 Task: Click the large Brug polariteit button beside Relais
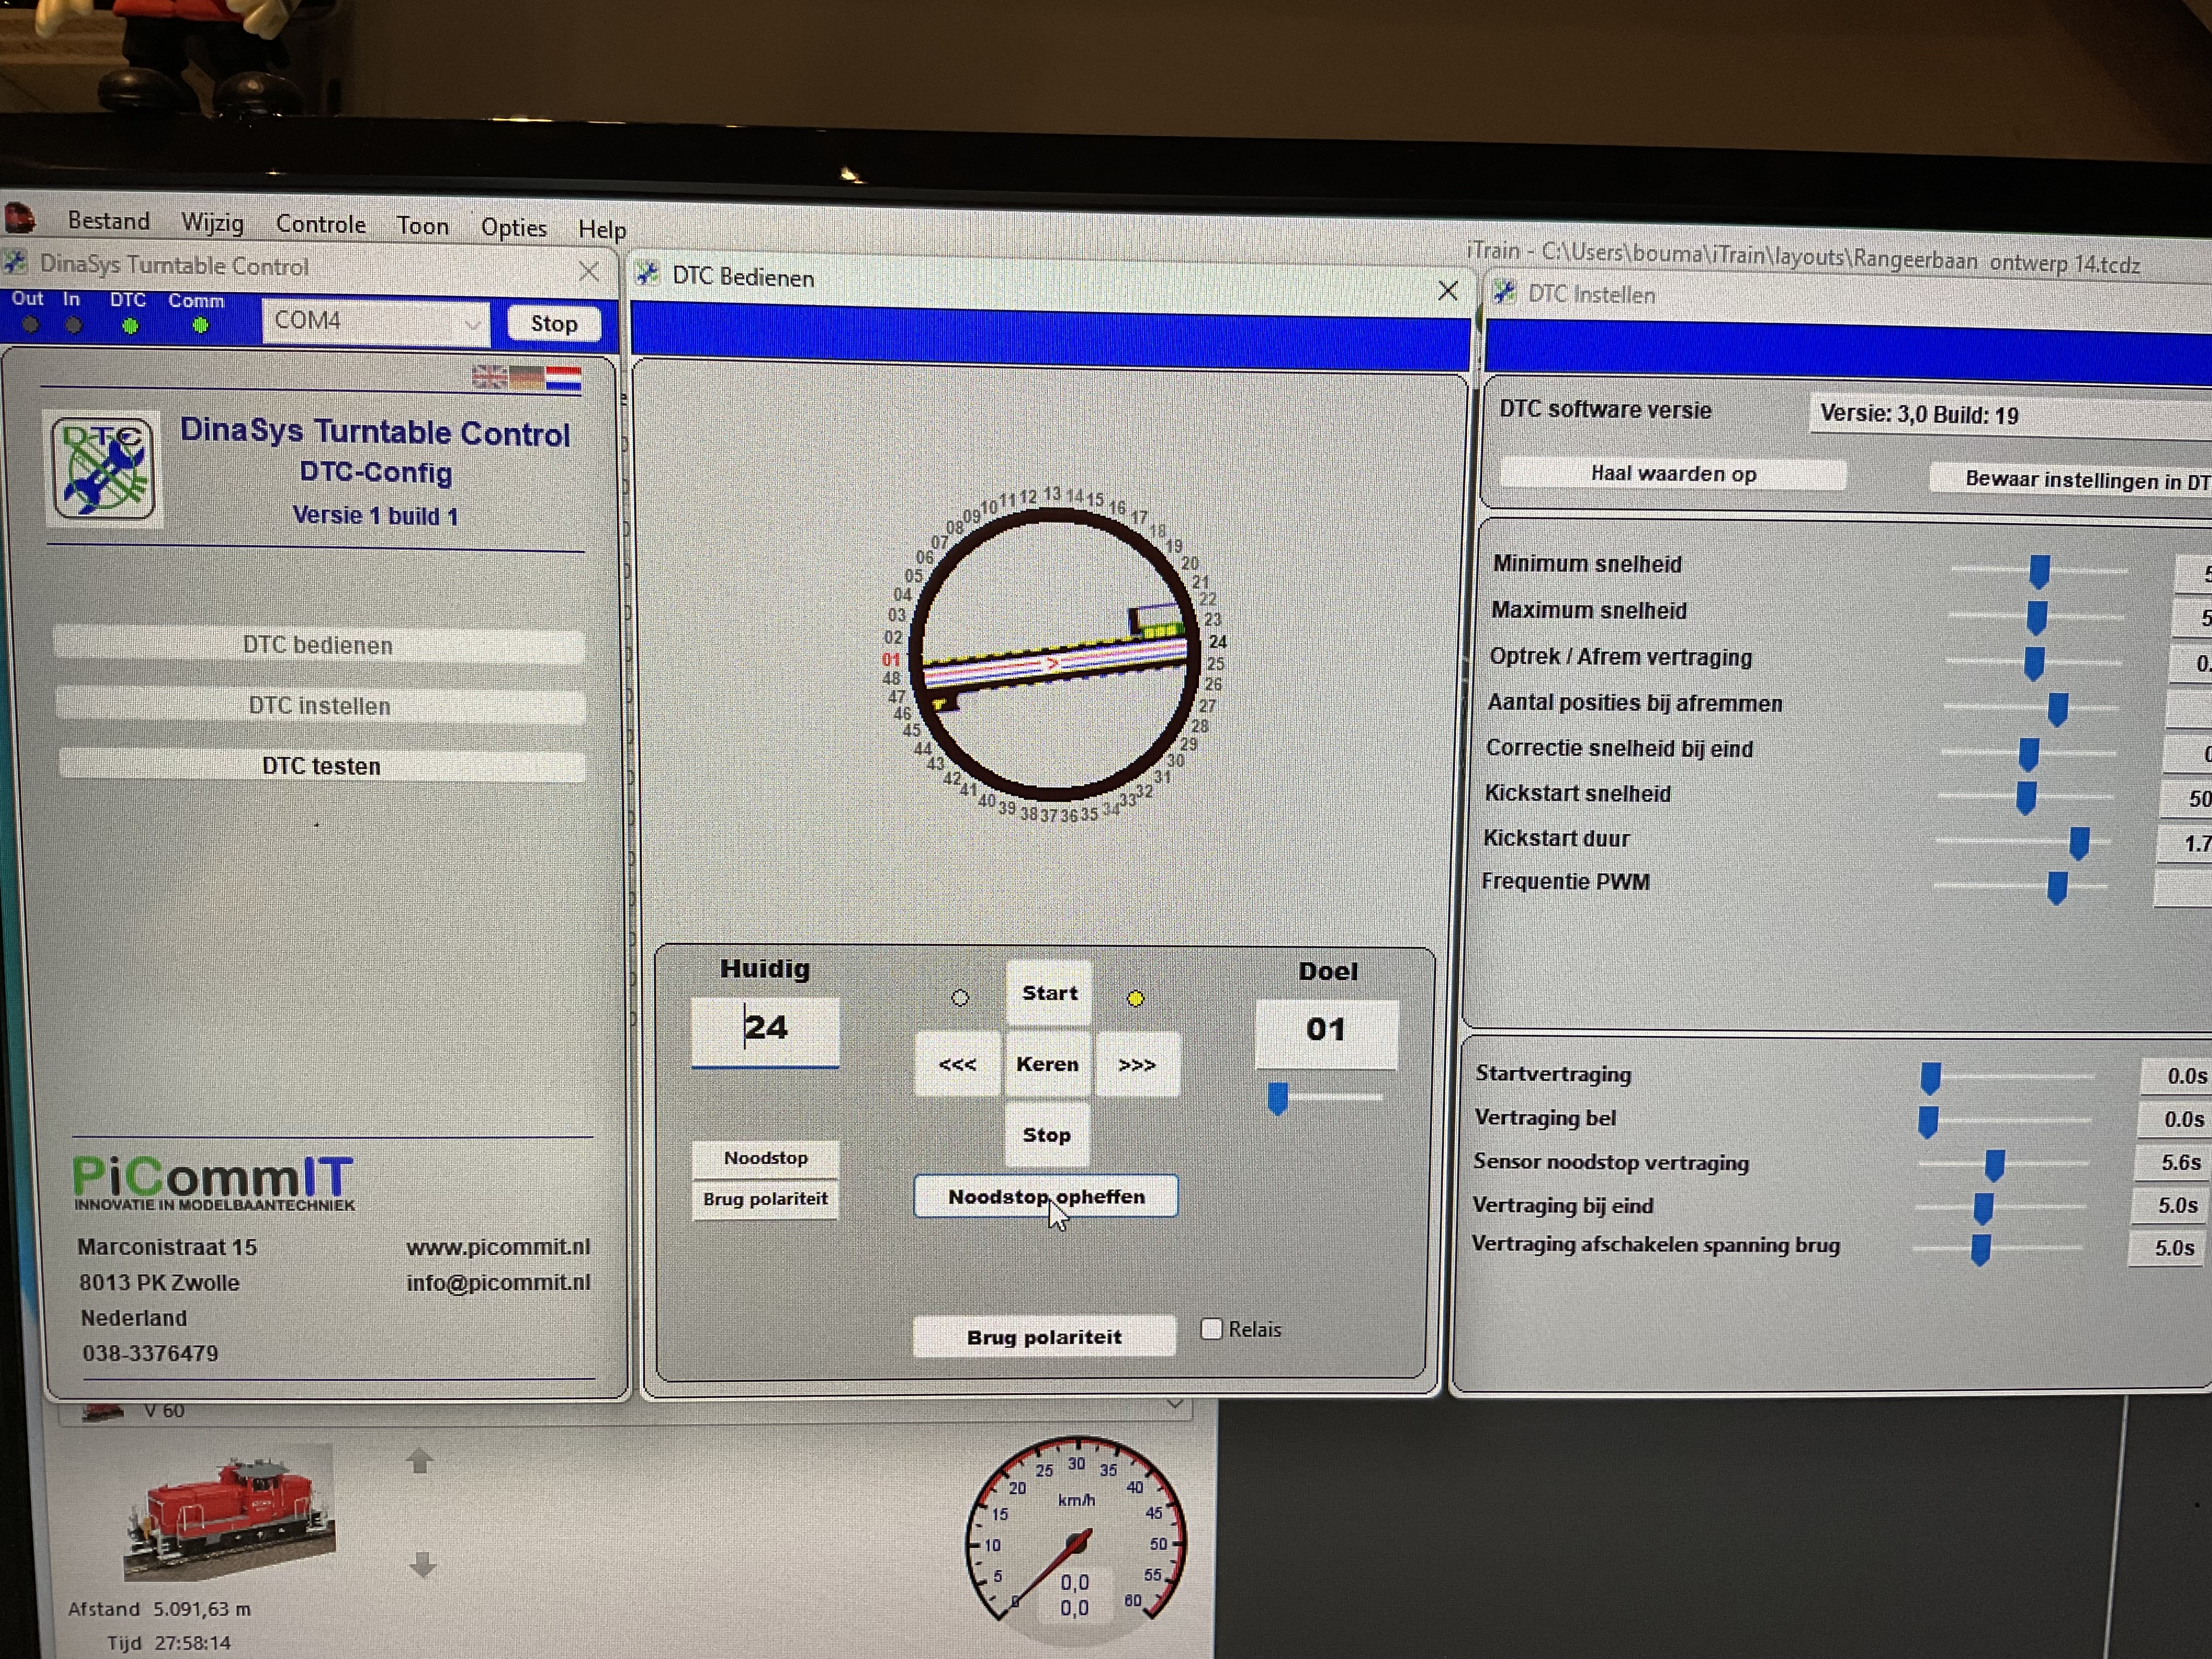(1044, 1337)
